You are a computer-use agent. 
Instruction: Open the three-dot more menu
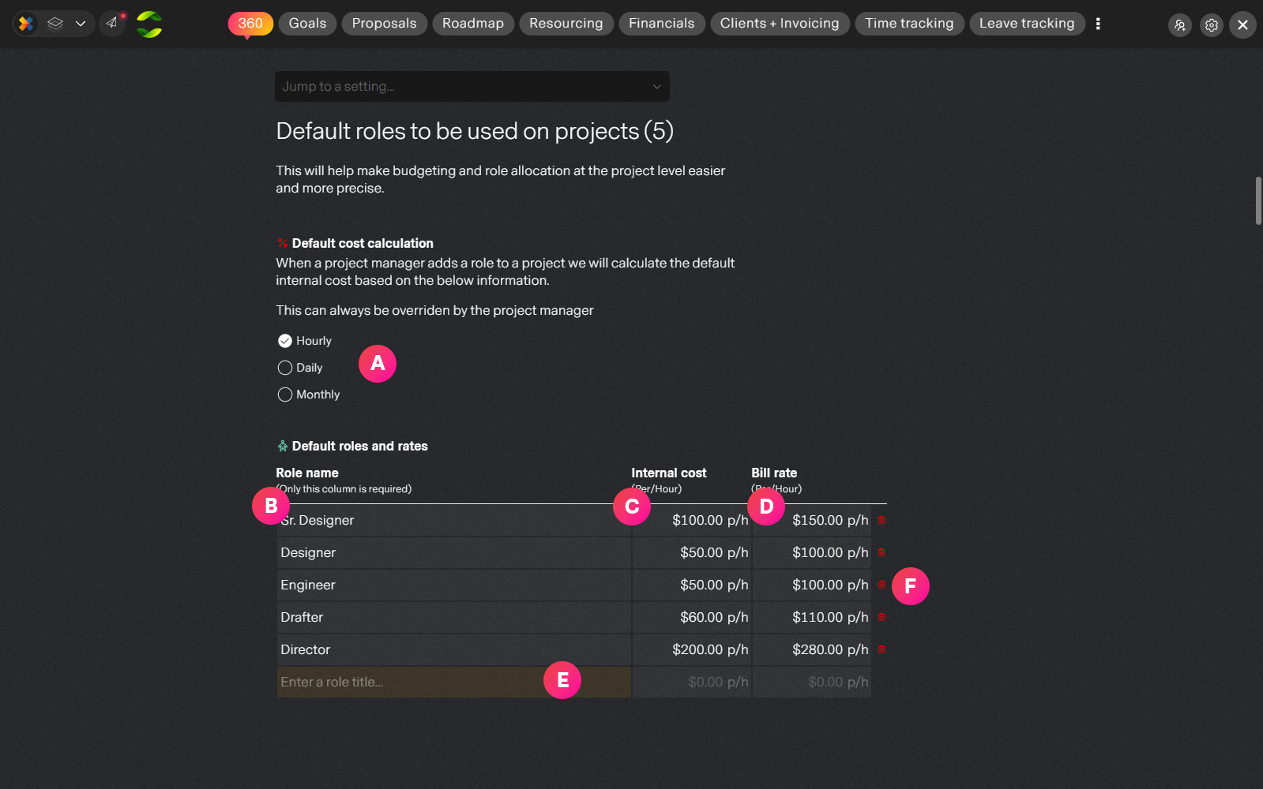coord(1098,24)
